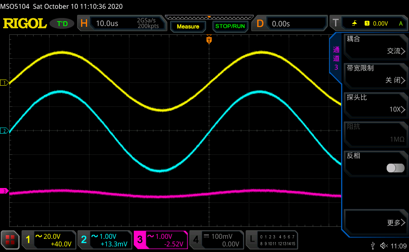Image resolution: width=409 pixels, height=252 pixels.
Task: Click the USB connection status icon
Action: [x=373, y=245]
